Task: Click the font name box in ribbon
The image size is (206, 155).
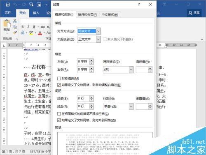Action: (35, 21)
